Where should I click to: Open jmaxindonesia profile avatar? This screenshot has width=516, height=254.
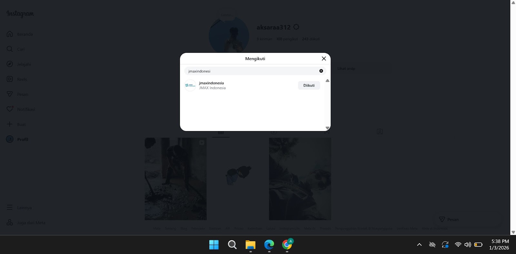(190, 85)
